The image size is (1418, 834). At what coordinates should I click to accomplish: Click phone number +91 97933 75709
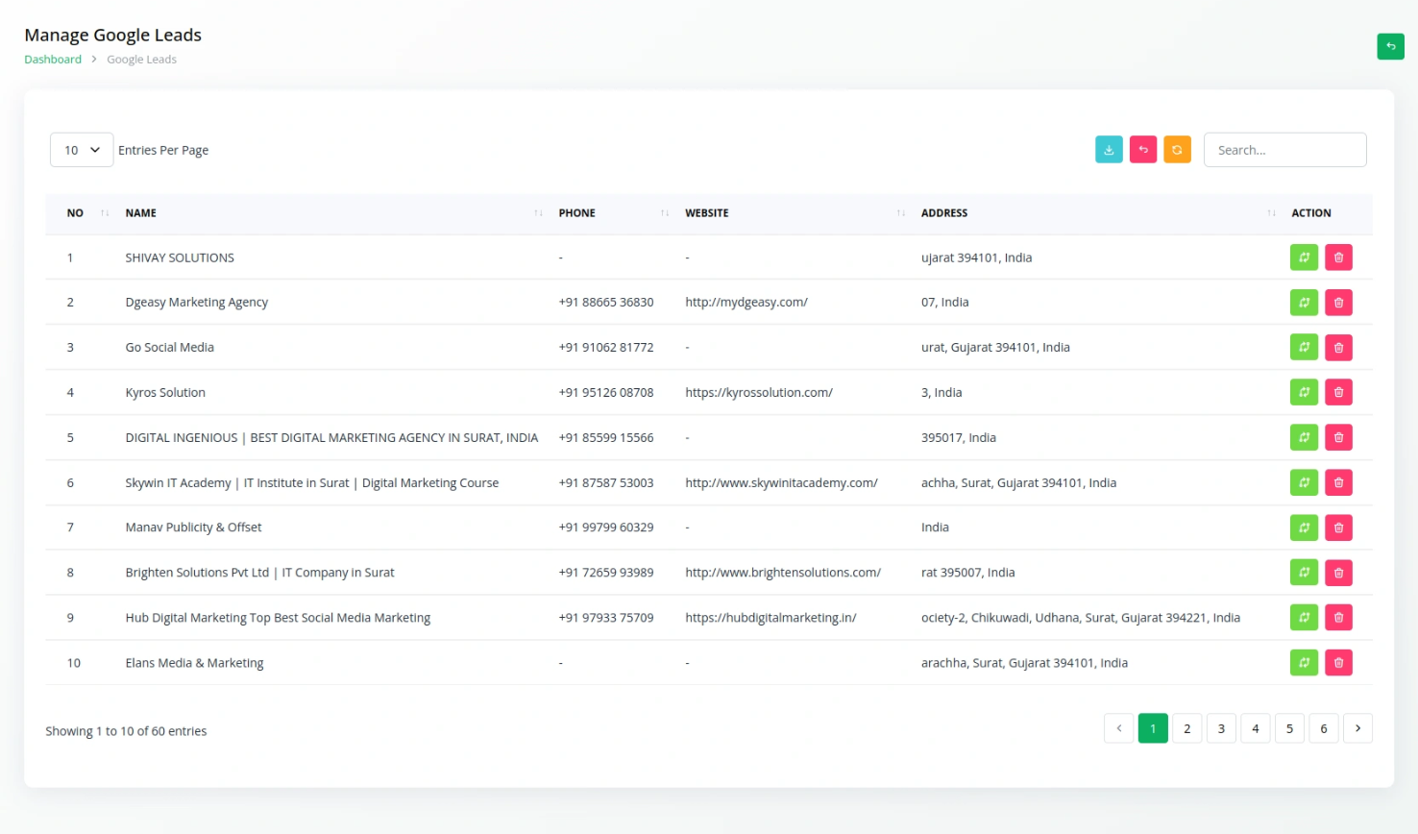pos(606,618)
